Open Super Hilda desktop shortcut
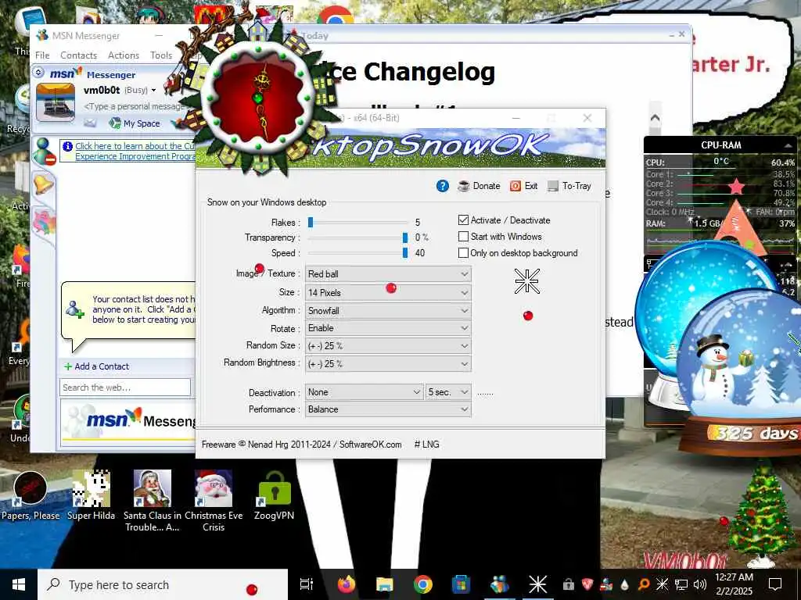The image size is (801, 600). pyautogui.click(x=92, y=495)
